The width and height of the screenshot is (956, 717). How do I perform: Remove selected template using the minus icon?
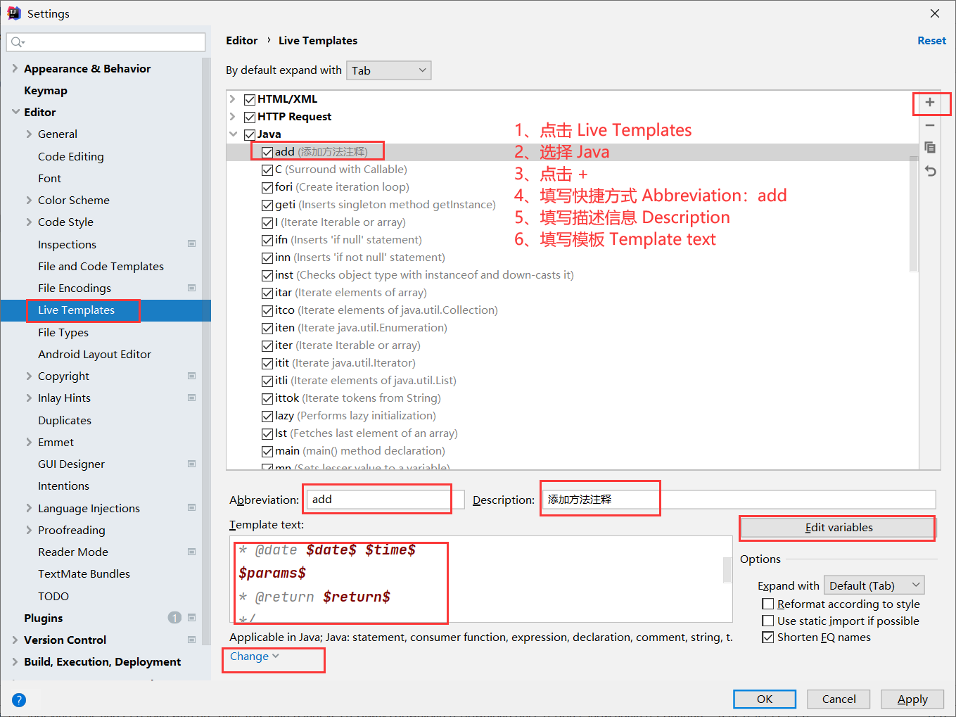pos(930,125)
